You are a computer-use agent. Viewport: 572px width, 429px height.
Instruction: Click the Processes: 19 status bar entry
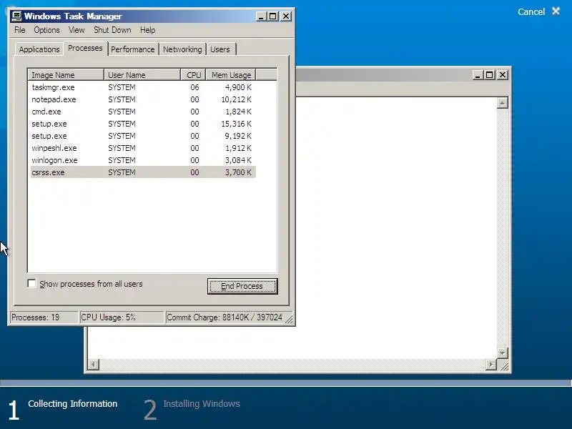point(44,317)
